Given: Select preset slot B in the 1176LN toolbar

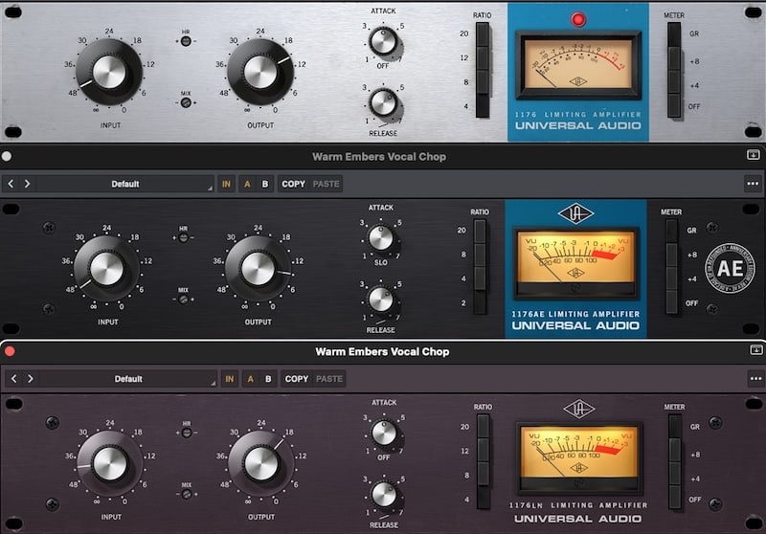Looking at the screenshot, I should coord(268,379).
